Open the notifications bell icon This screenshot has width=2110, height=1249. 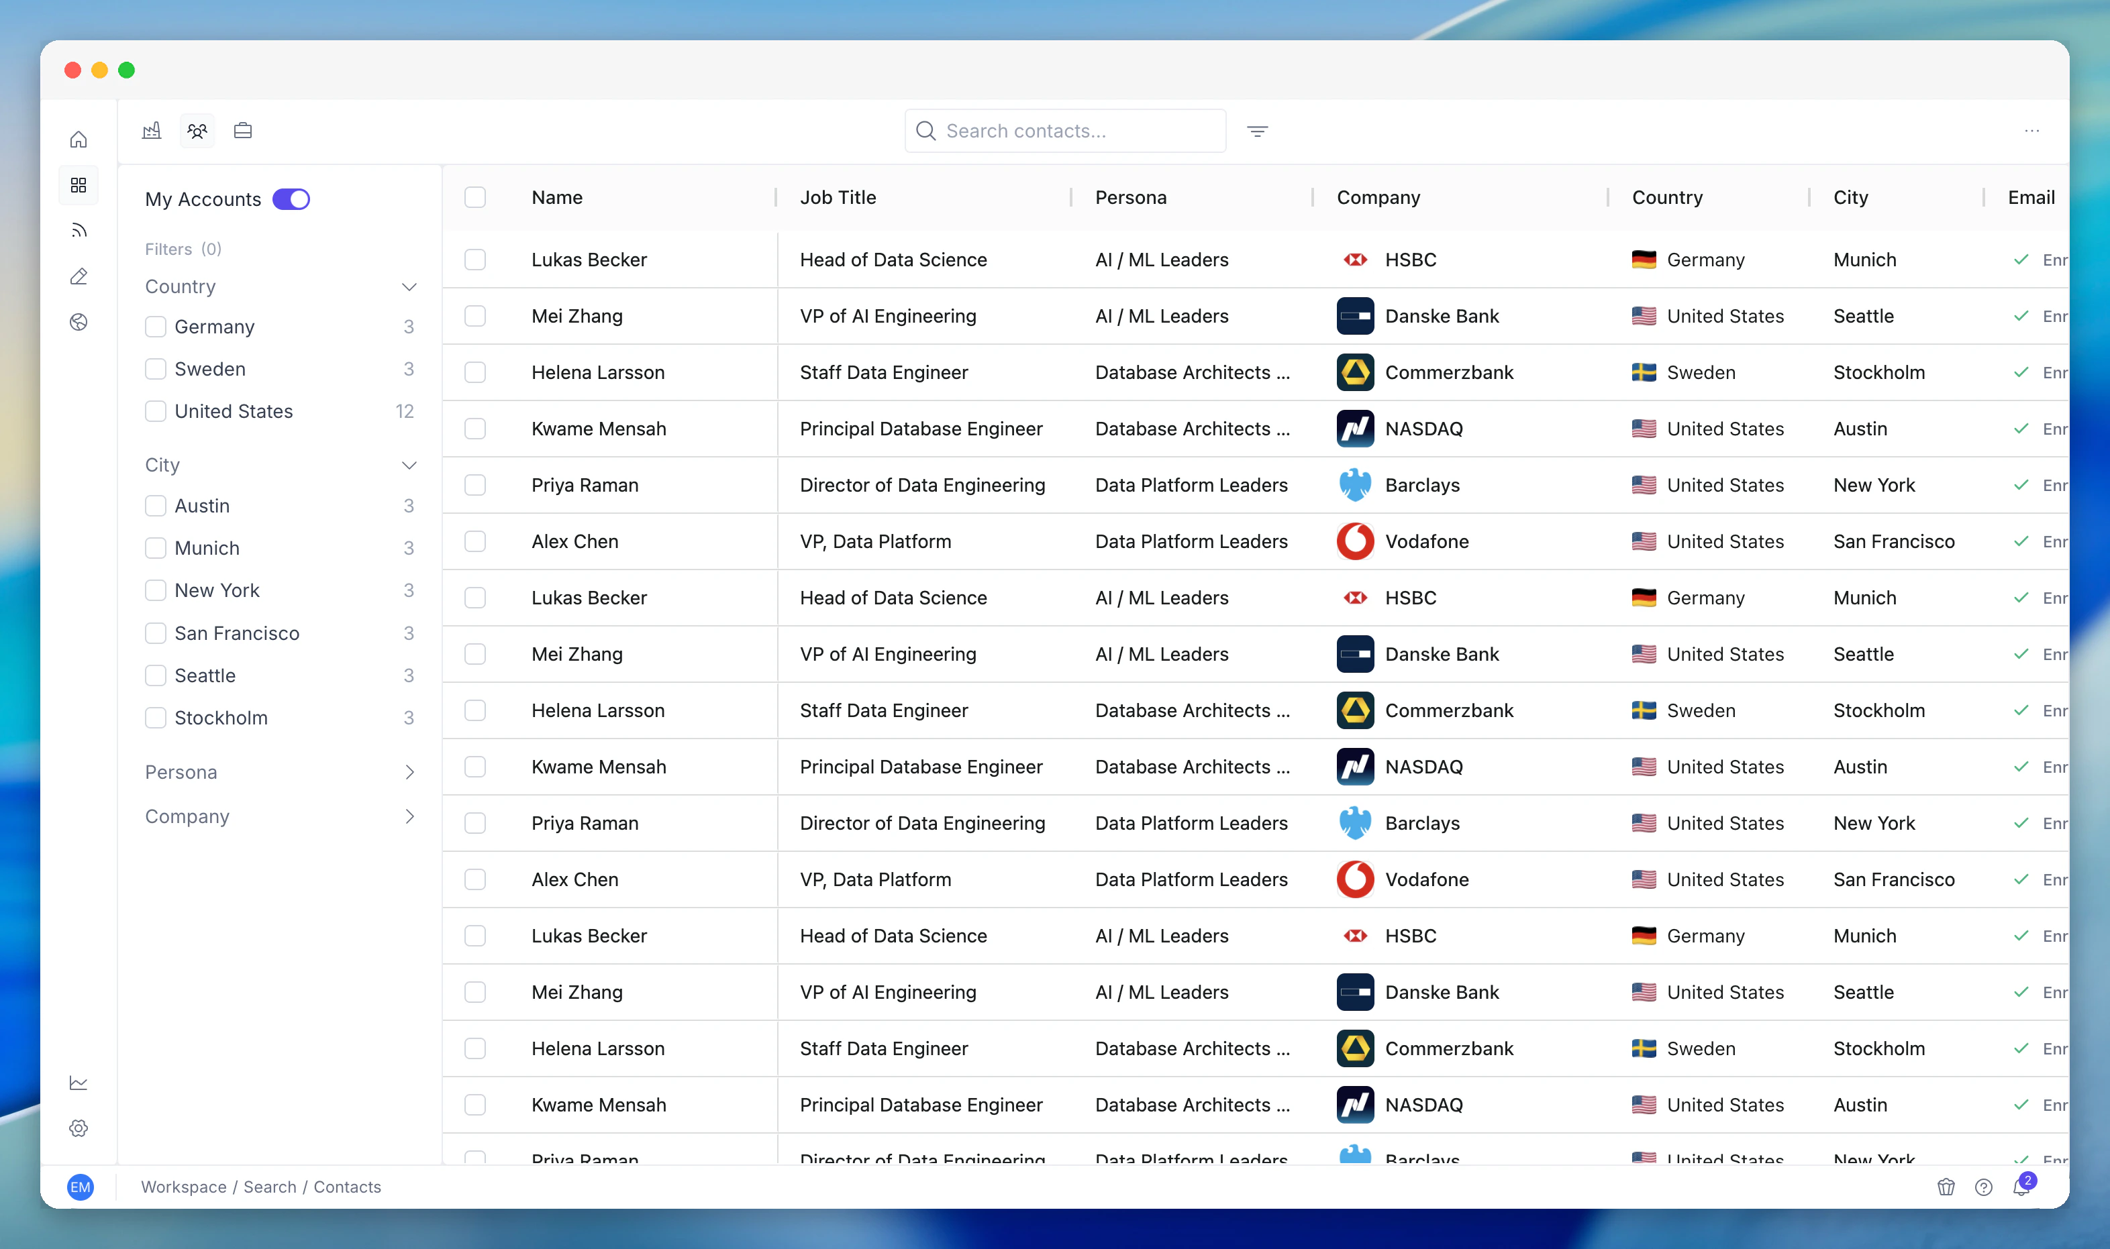[x=2021, y=1187]
